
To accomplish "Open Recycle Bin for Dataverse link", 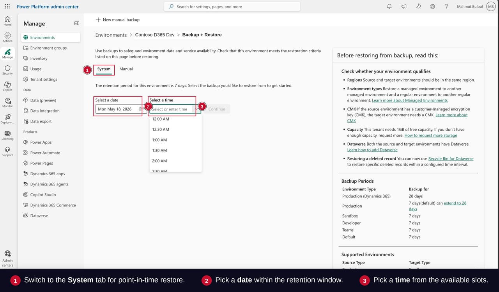I will pos(451,159).
